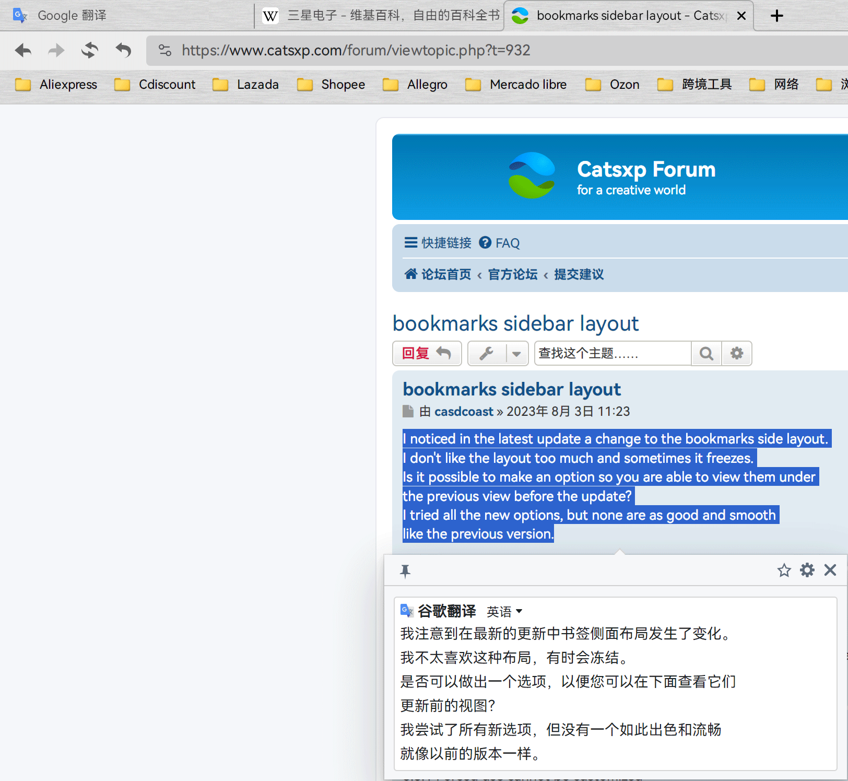848x781 pixels.
Task: Click the topic search magnifier button
Action: tap(706, 354)
